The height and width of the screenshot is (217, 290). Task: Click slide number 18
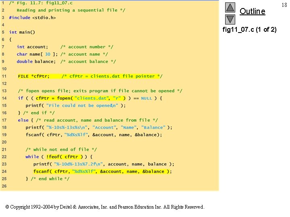click(x=284, y=5)
